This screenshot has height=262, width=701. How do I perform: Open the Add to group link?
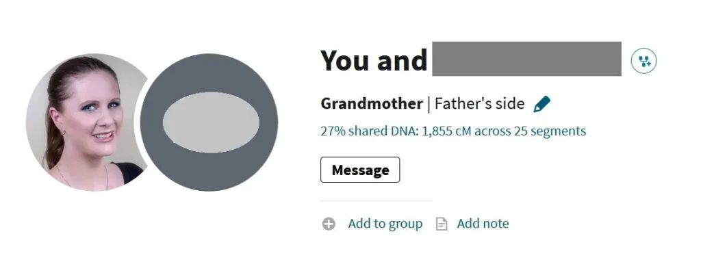click(x=385, y=224)
